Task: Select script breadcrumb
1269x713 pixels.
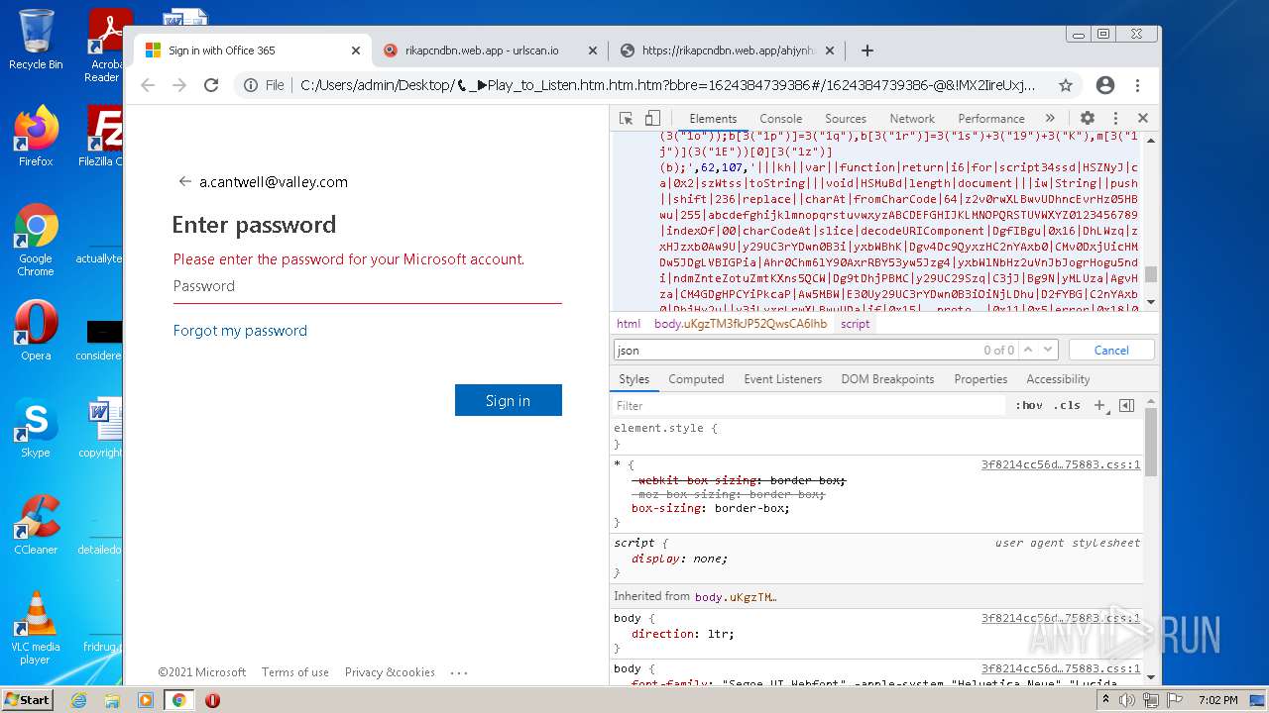Action: [x=855, y=324]
